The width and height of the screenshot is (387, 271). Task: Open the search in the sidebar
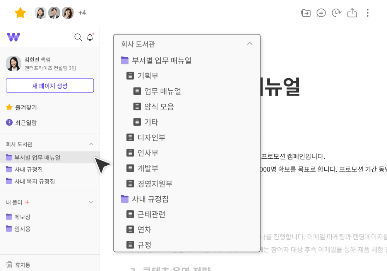tap(78, 37)
